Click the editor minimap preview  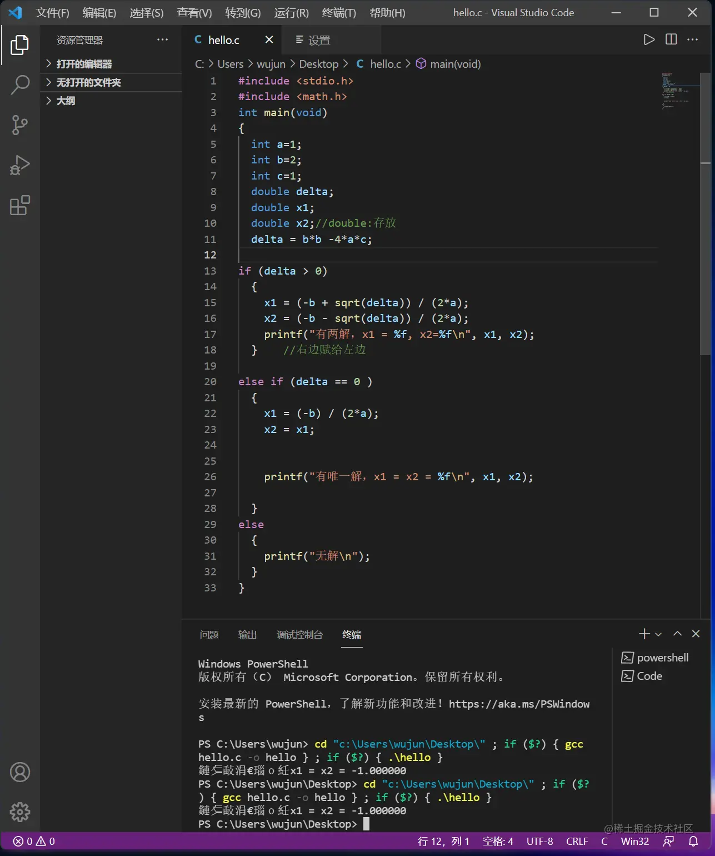pyautogui.click(x=678, y=90)
